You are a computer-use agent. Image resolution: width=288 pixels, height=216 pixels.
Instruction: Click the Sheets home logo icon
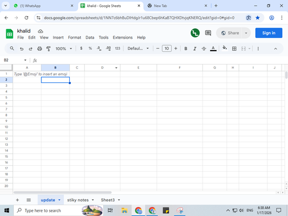pos(9,34)
